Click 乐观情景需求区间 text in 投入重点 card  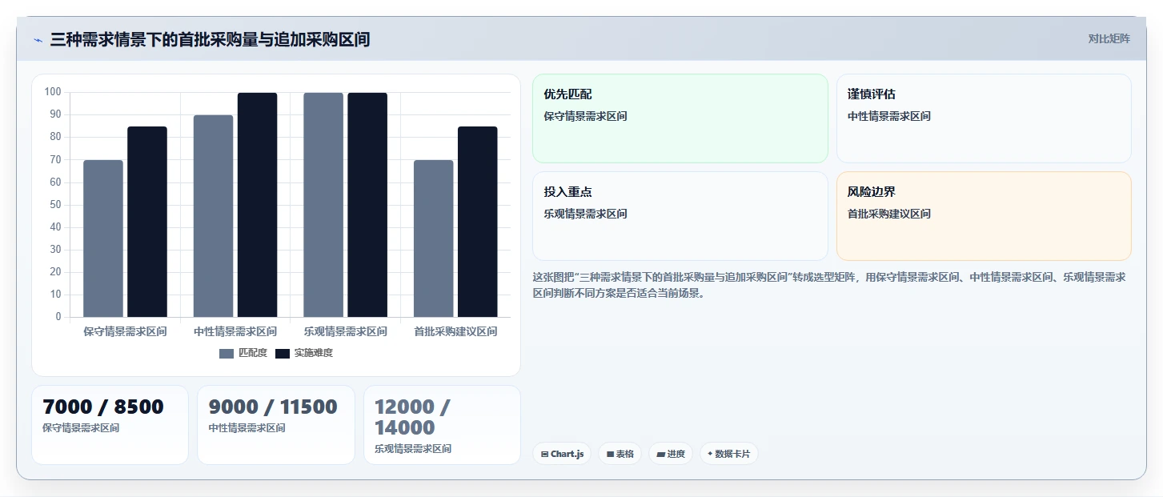(585, 214)
